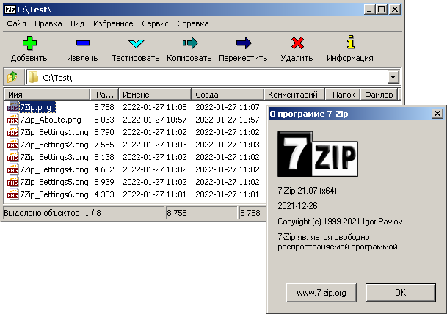Image resolution: width=447 pixels, height=314 pixels.
Task: Click date 2021-12-26 in About dialog
Action: coord(297,206)
